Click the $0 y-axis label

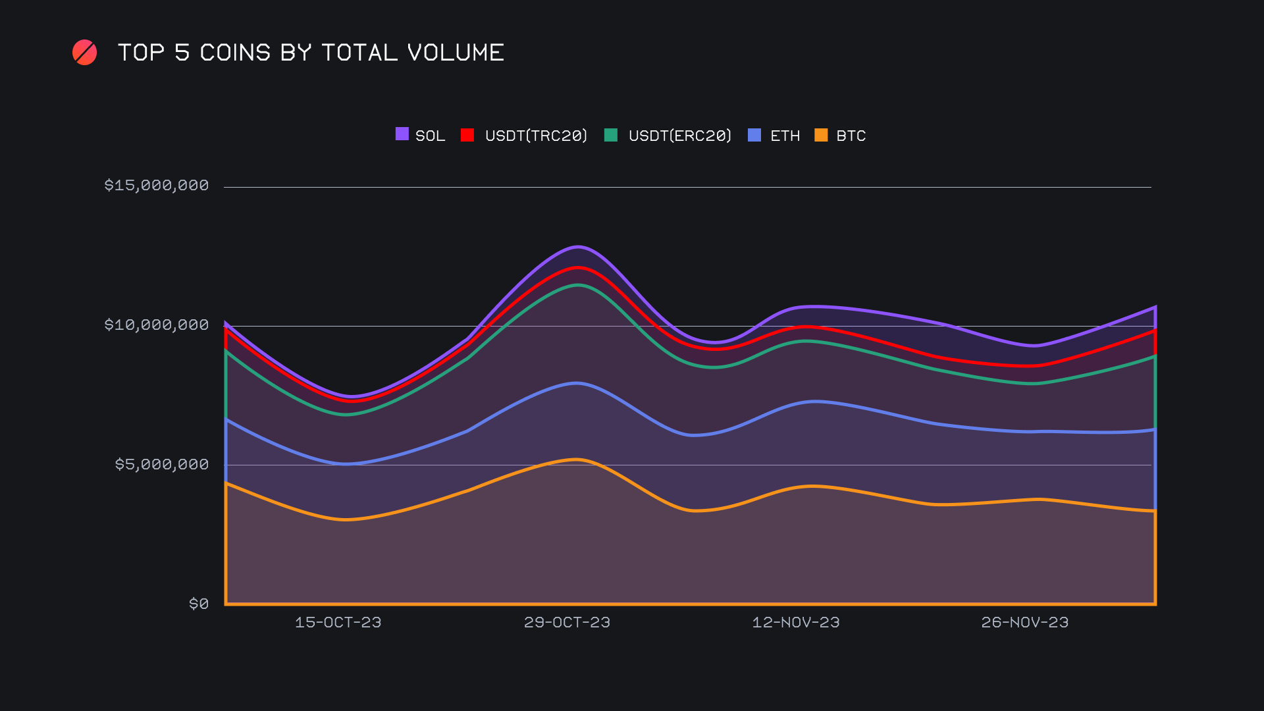(199, 604)
